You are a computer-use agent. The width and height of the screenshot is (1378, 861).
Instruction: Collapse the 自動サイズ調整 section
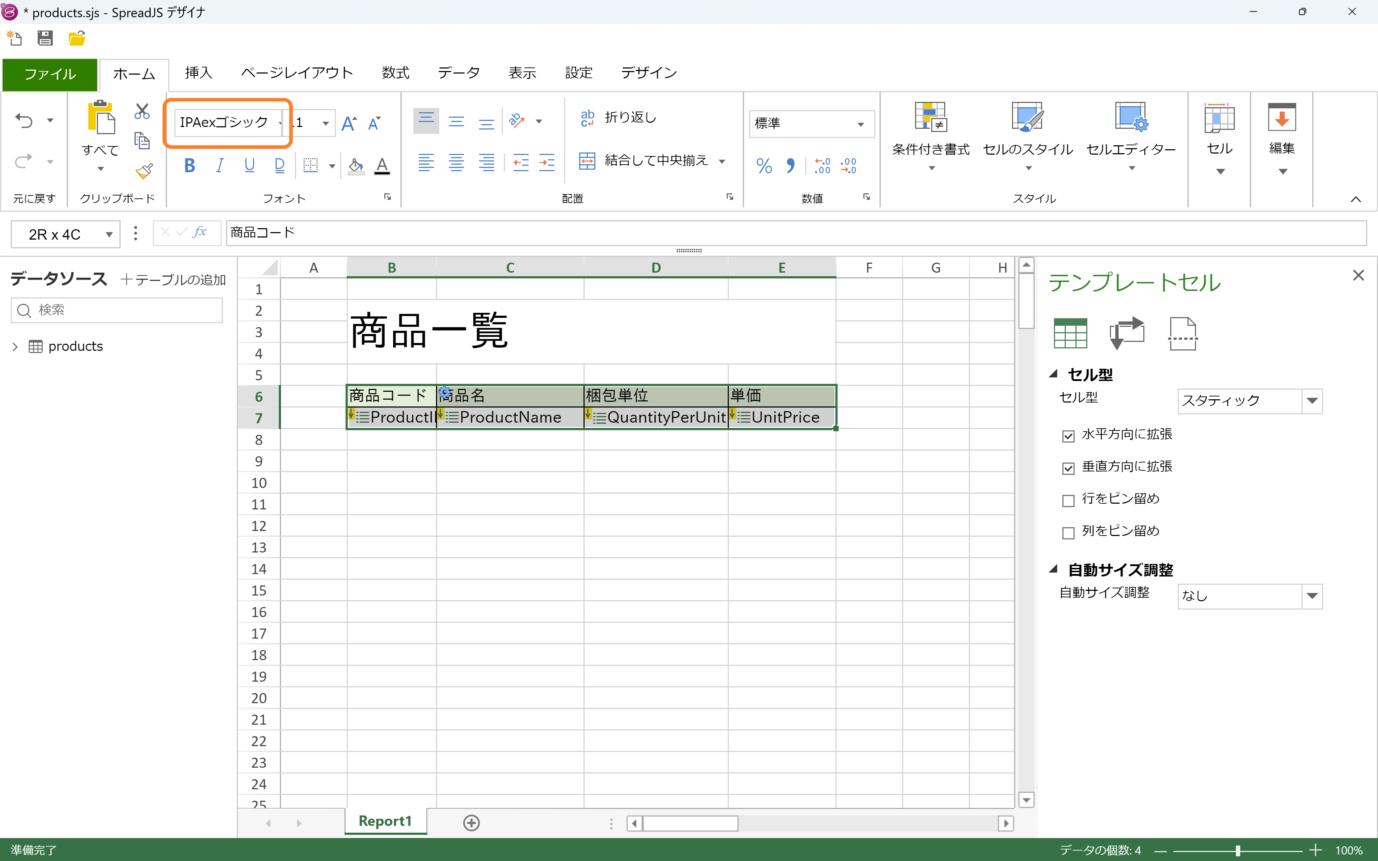click(x=1054, y=569)
